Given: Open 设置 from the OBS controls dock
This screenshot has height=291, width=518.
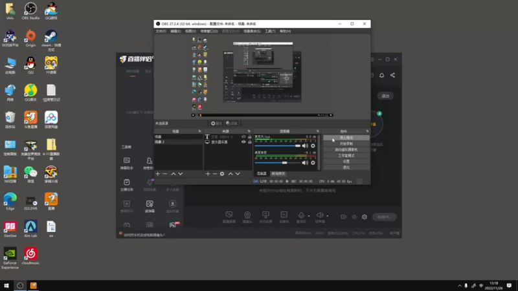Looking at the screenshot, I should (346, 161).
